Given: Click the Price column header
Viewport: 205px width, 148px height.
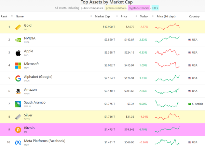Looking at the screenshot, I should pyautogui.click(x=124, y=16).
